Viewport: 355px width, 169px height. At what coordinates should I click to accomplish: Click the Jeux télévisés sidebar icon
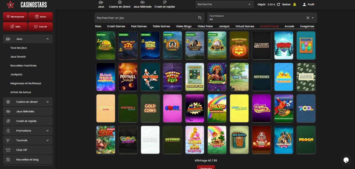pos(8,111)
